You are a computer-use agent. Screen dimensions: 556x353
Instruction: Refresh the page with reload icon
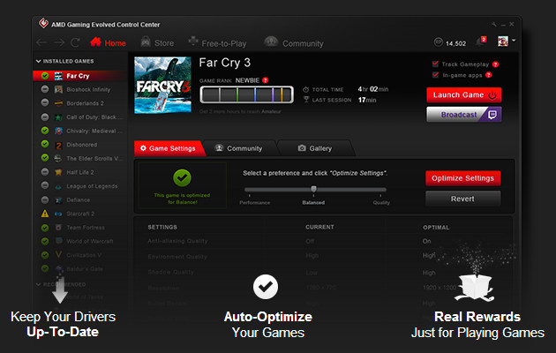[75, 43]
